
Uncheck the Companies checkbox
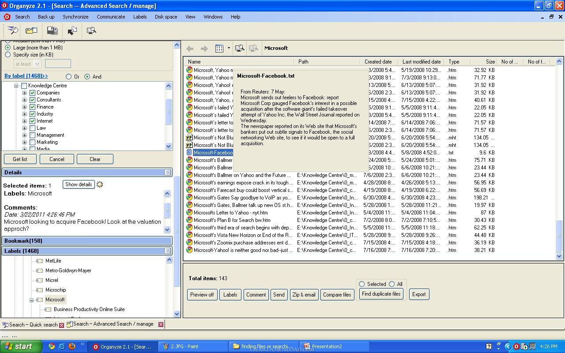(32, 93)
